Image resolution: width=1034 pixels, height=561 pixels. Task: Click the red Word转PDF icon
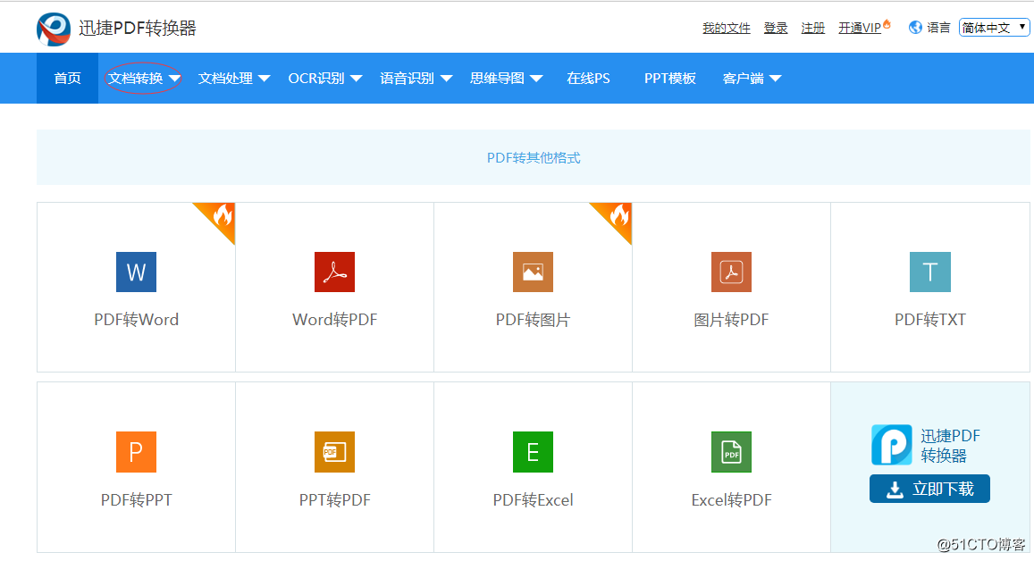click(x=334, y=272)
